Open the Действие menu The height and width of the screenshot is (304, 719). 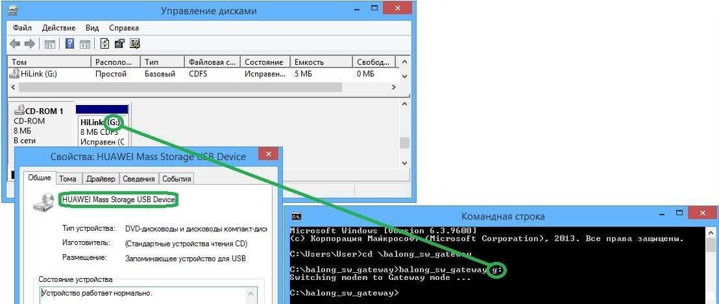pos(58,28)
